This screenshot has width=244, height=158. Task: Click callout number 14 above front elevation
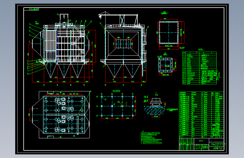[x=91, y=21]
